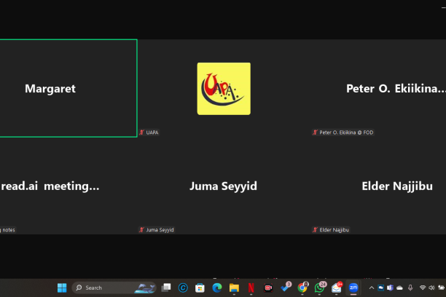446x297 pixels.
Task: Open Microsoft Teams tray icon
Action: click(390, 288)
